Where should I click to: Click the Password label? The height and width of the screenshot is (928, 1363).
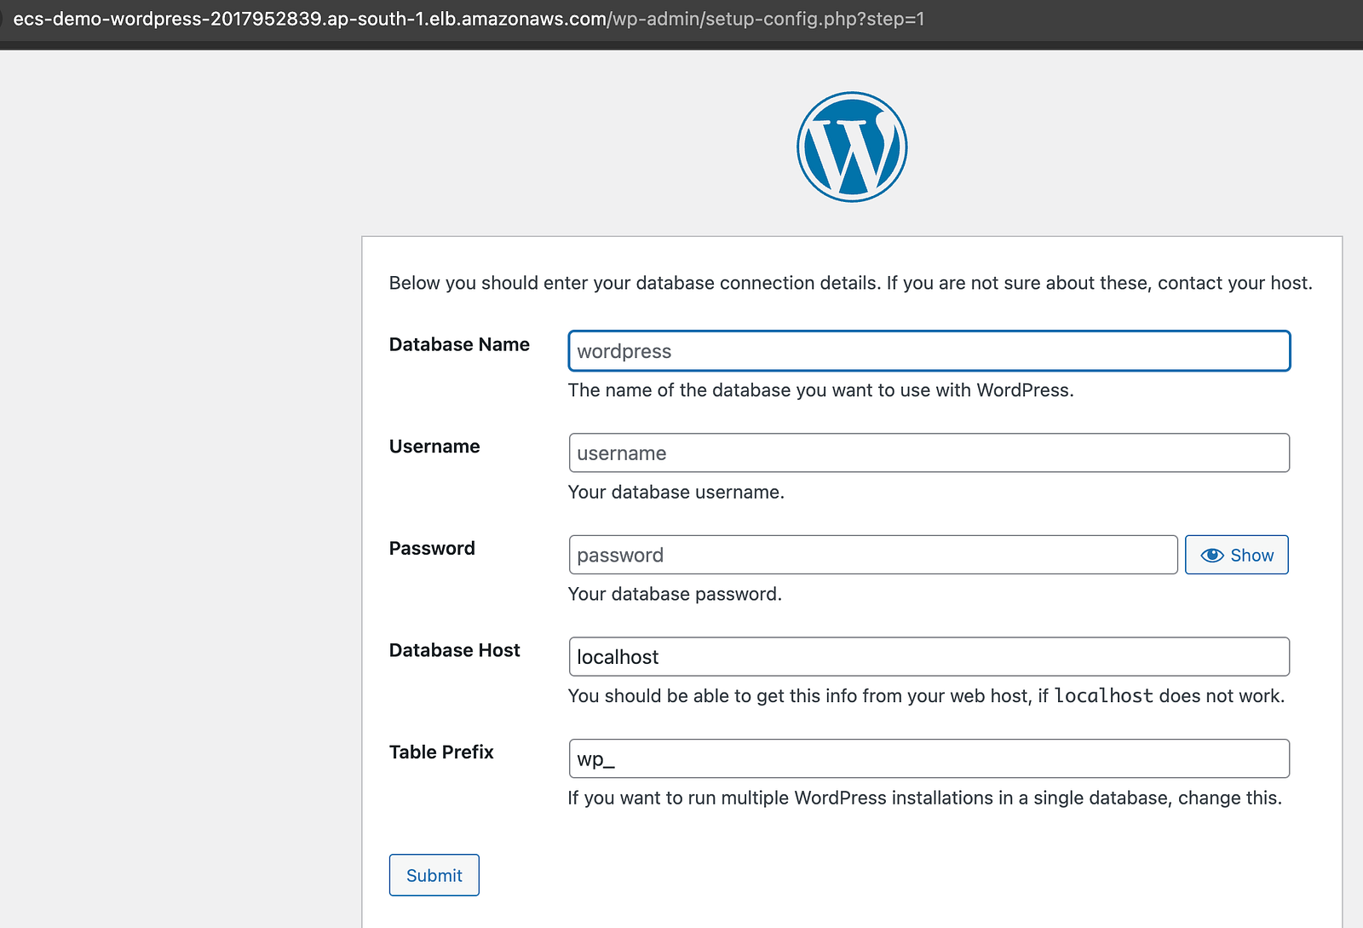(432, 548)
